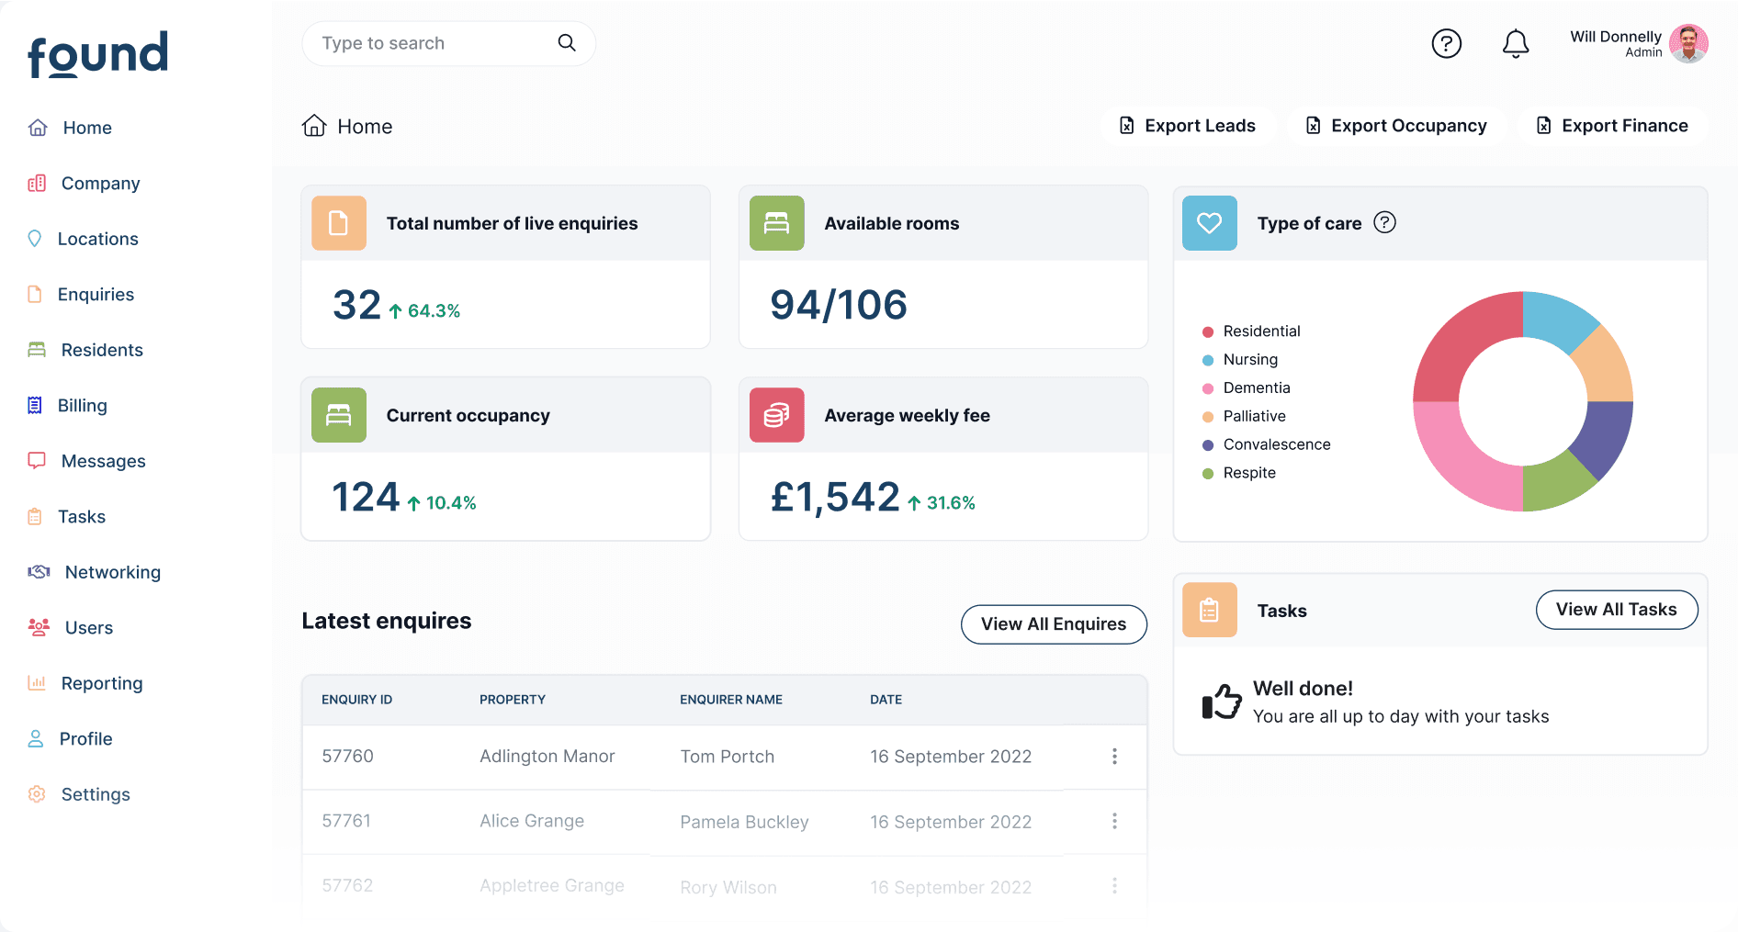Select the Residents icon in the sidebar
1738x932 pixels.
(x=37, y=350)
